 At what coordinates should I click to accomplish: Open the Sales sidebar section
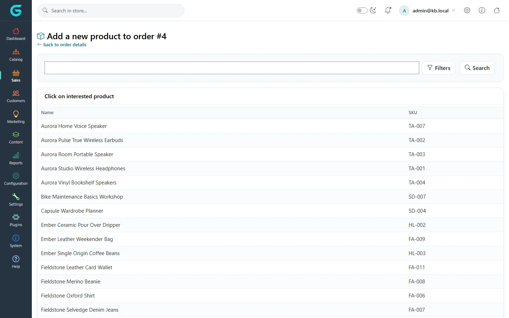(16, 76)
